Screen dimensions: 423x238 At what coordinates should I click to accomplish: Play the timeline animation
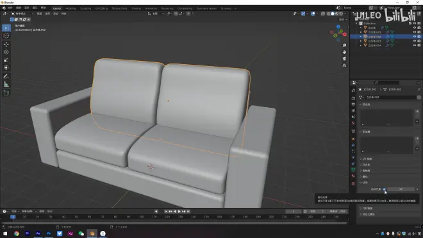click(x=179, y=212)
